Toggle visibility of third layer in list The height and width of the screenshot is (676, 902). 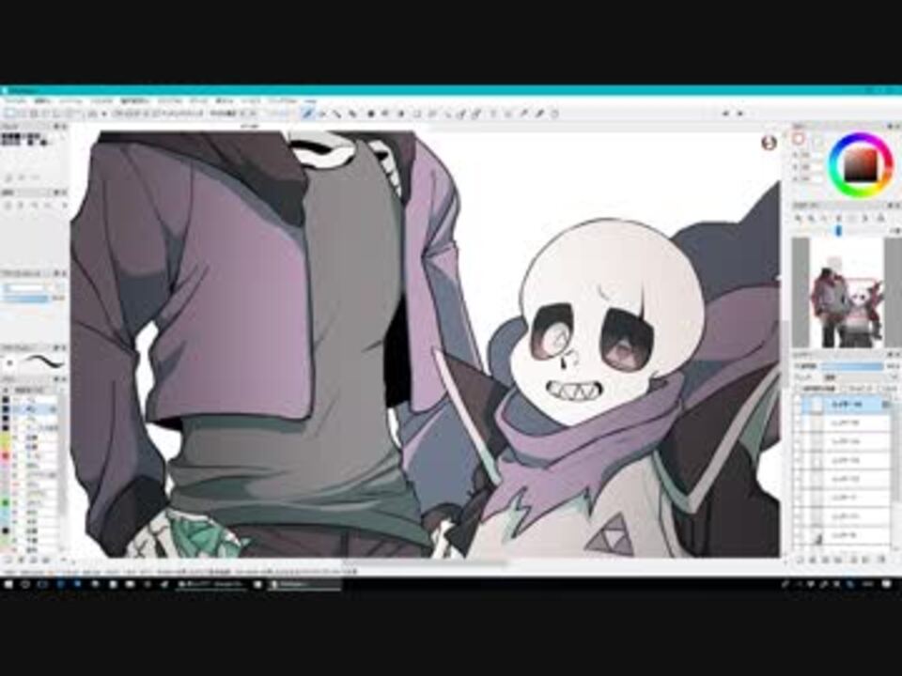(800, 442)
